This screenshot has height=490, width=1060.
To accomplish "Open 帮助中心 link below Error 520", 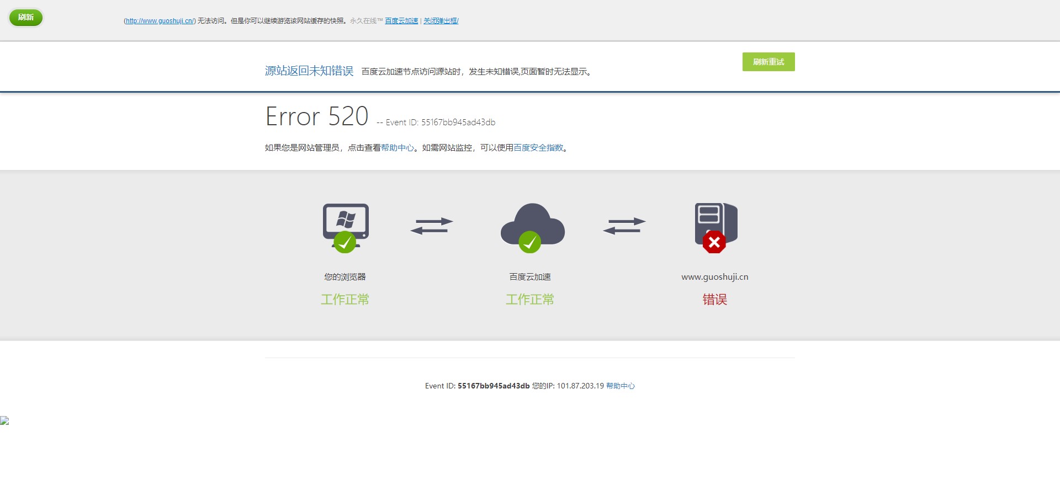I will tap(397, 148).
